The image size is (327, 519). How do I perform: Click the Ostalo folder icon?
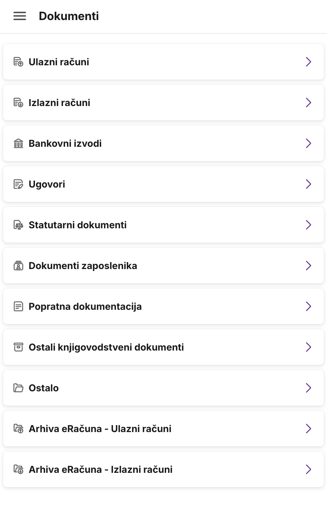[x=18, y=388]
